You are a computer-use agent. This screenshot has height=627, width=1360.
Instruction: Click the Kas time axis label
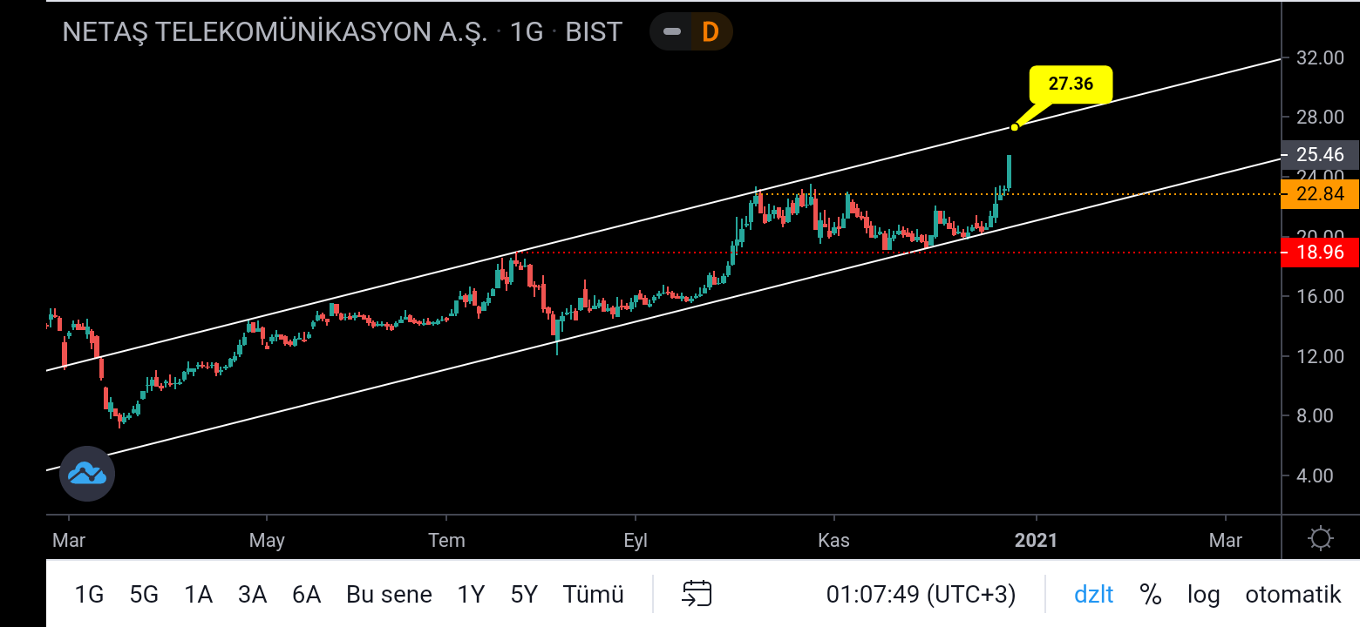[834, 540]
